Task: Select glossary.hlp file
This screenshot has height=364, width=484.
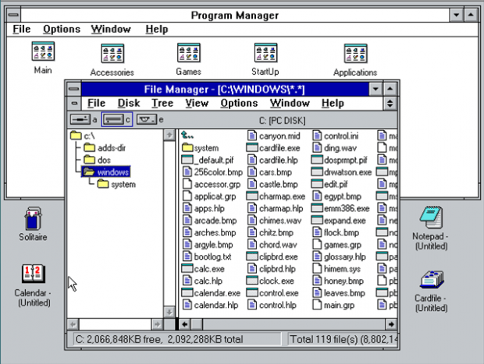Action: pyautogui.click(x=339, y=256)
